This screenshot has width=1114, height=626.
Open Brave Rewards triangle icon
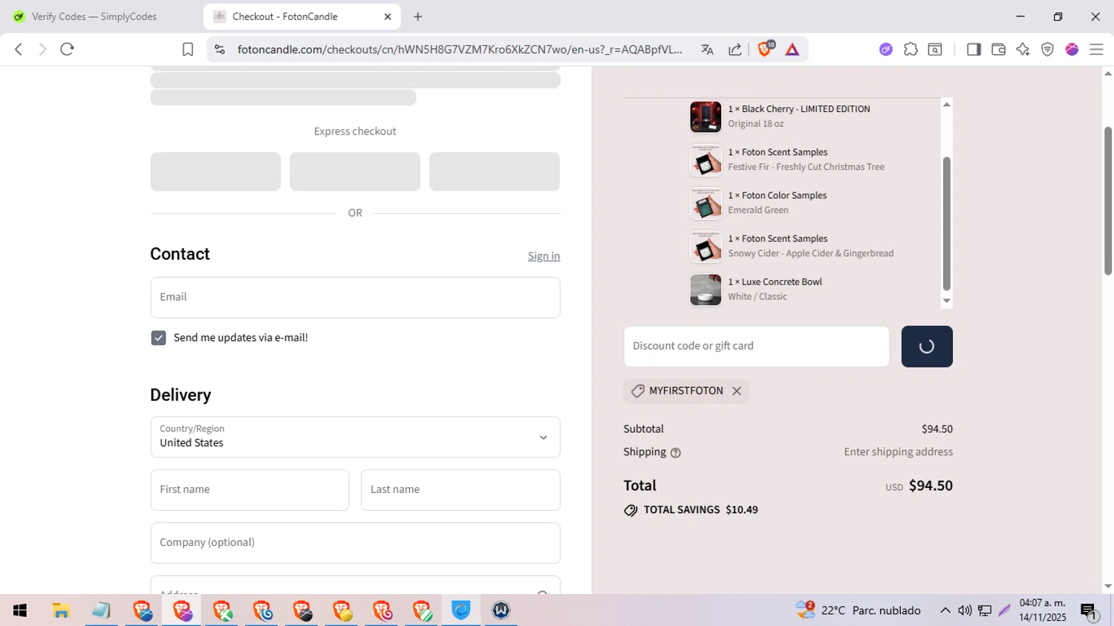(x=792, y=49)
